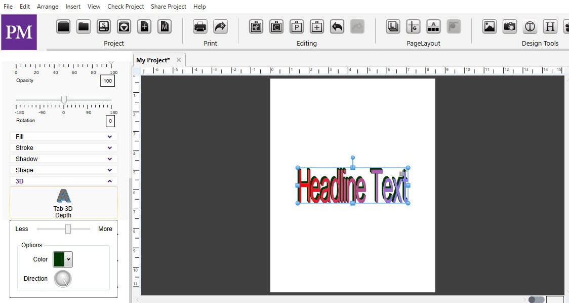The height and width of the screenshot is (303, 569).
Task: Open the Check Project menu
Action: pyautogui.click(x=126, y=7)
